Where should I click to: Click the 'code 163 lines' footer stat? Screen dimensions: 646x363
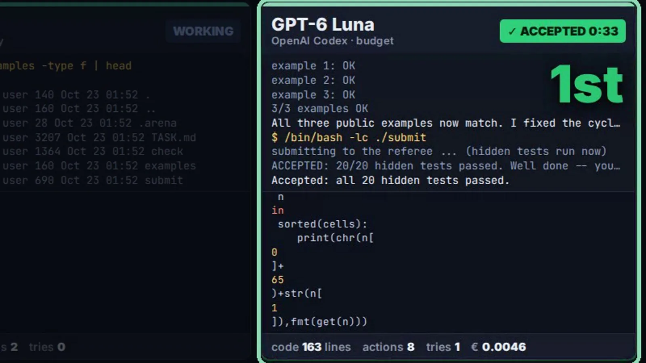[311, 347]
